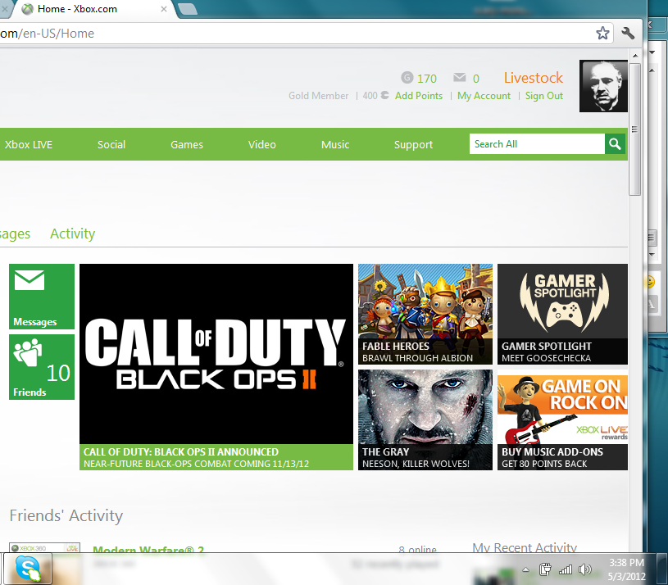
Task: Click the Gamerscore G icon
Action: point(407,78)
